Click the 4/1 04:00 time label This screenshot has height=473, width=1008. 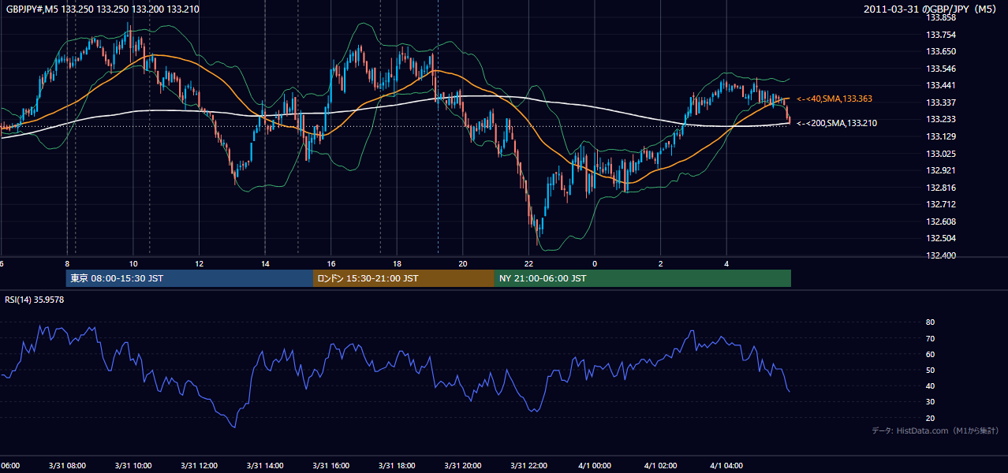(727, 465)
